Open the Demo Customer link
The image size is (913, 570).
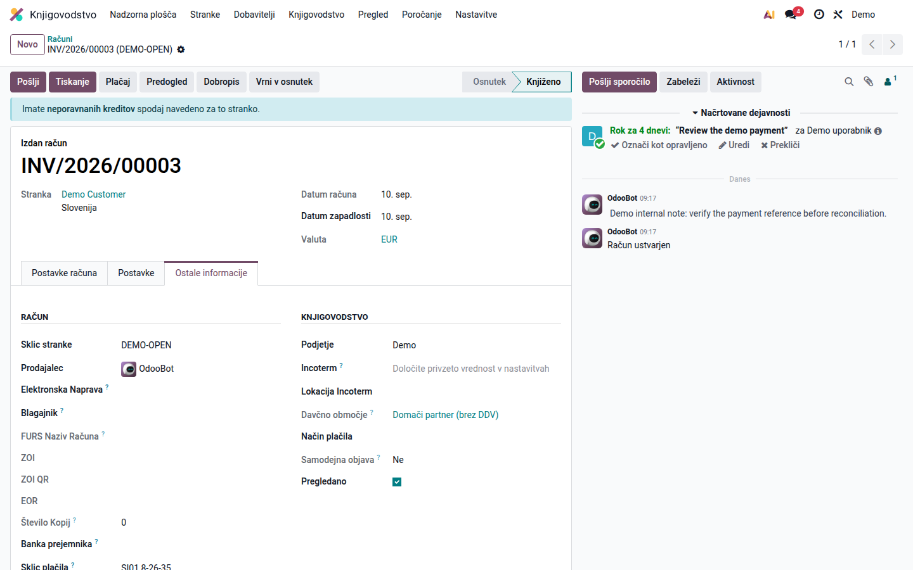(94, 194)
